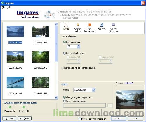Choose the Add background tool
The width and height of the screenshot is (146, 122).
pyautogui.click(x=90, y=25)
